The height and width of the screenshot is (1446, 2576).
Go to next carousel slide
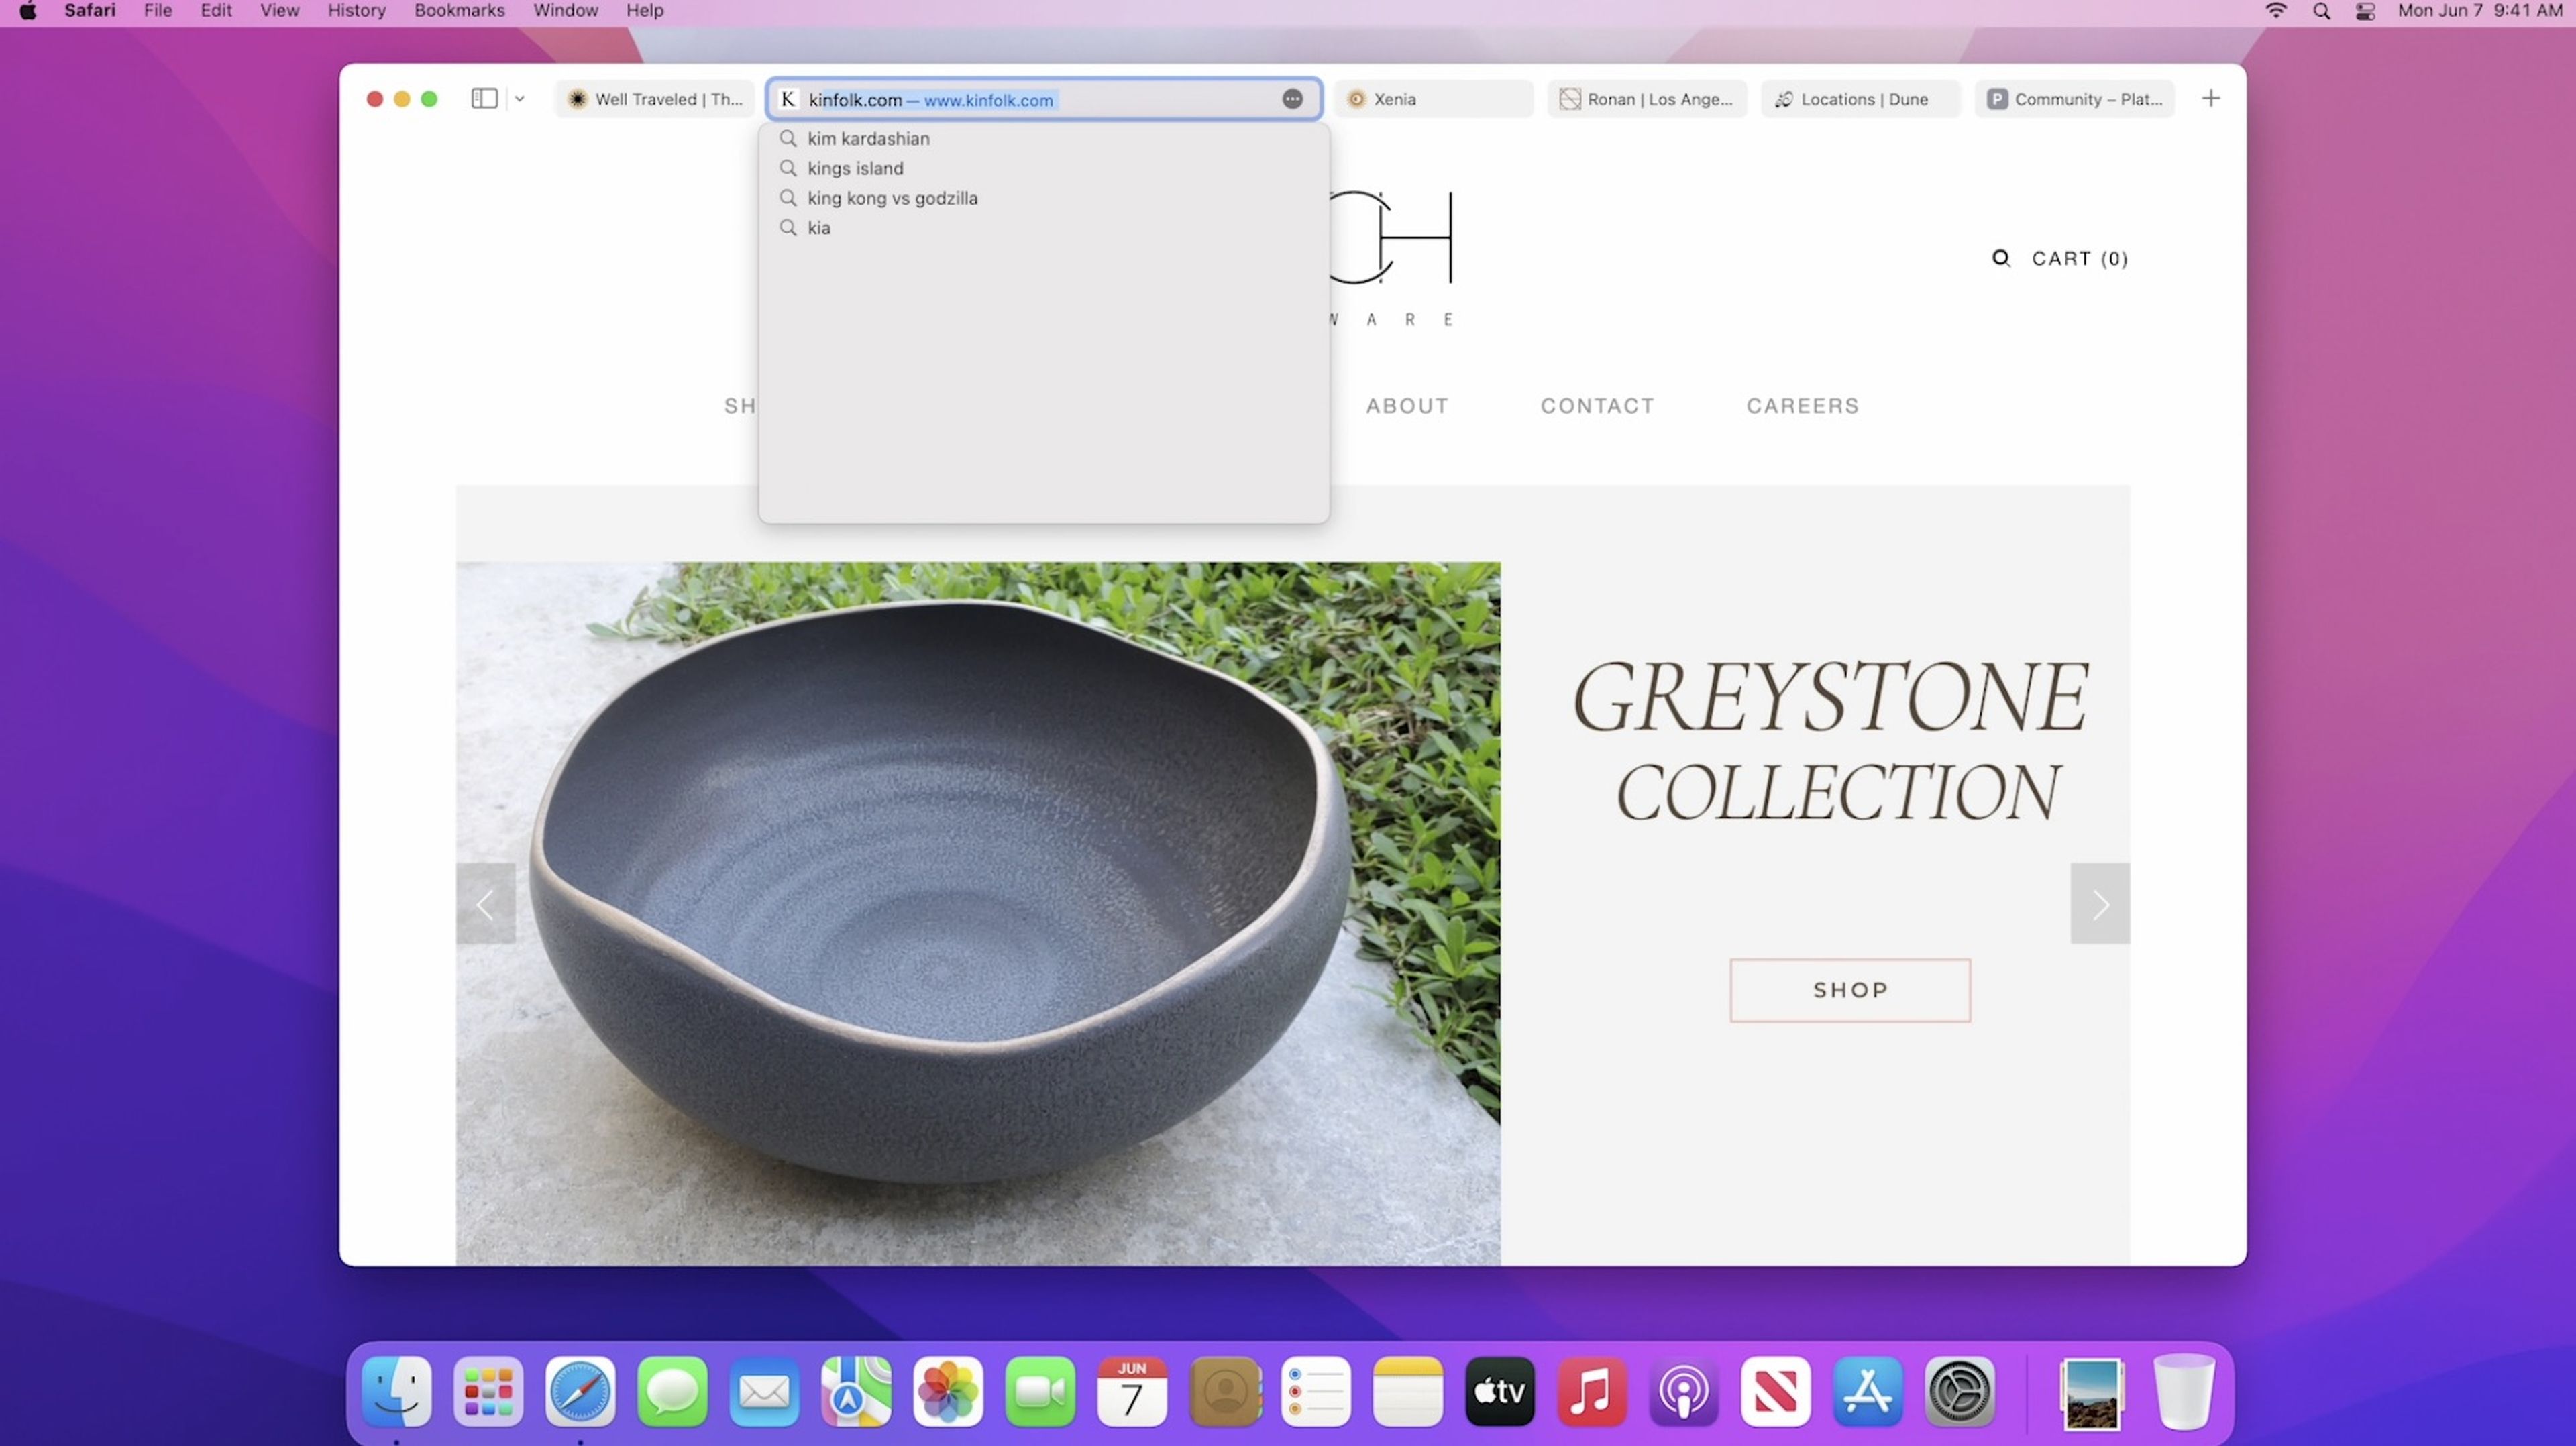tap(2100, 904)
